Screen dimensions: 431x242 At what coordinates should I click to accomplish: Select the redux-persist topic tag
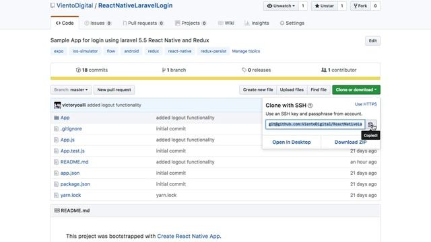pyautogui.click(x=213, y=51)
